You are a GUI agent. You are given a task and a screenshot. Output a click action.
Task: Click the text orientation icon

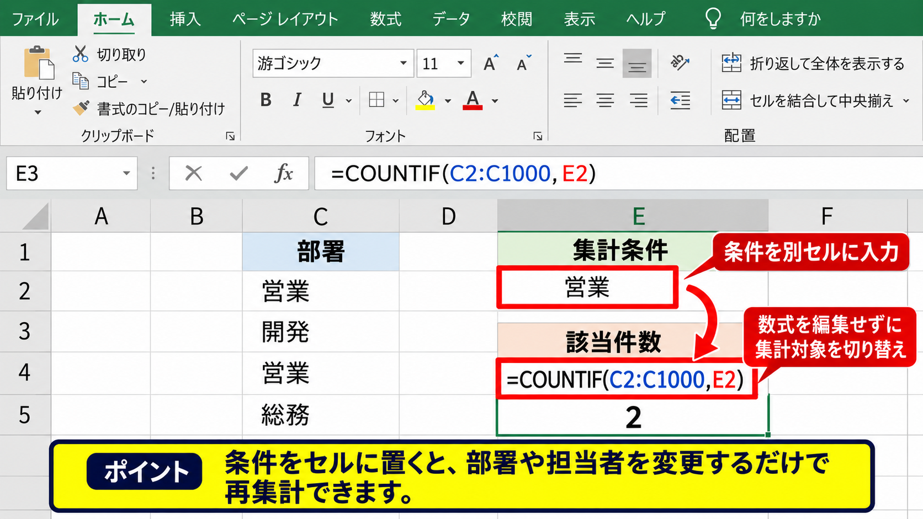click(x=680, y=63)
